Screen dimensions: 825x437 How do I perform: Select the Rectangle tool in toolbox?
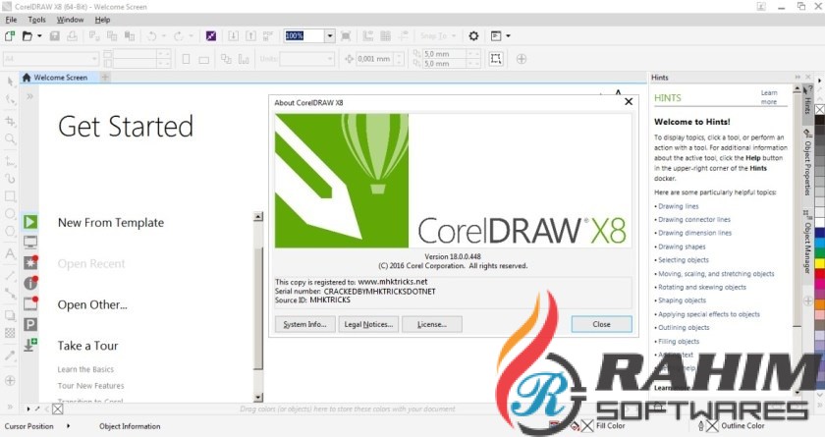[10, 196]
